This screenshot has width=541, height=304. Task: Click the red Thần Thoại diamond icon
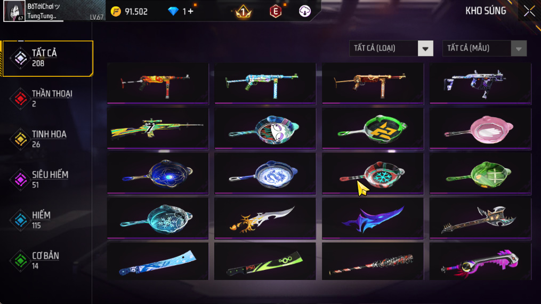(20, 99)
